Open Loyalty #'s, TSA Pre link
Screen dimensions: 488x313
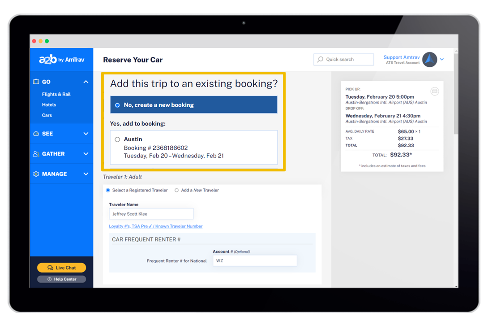[155, 226]
